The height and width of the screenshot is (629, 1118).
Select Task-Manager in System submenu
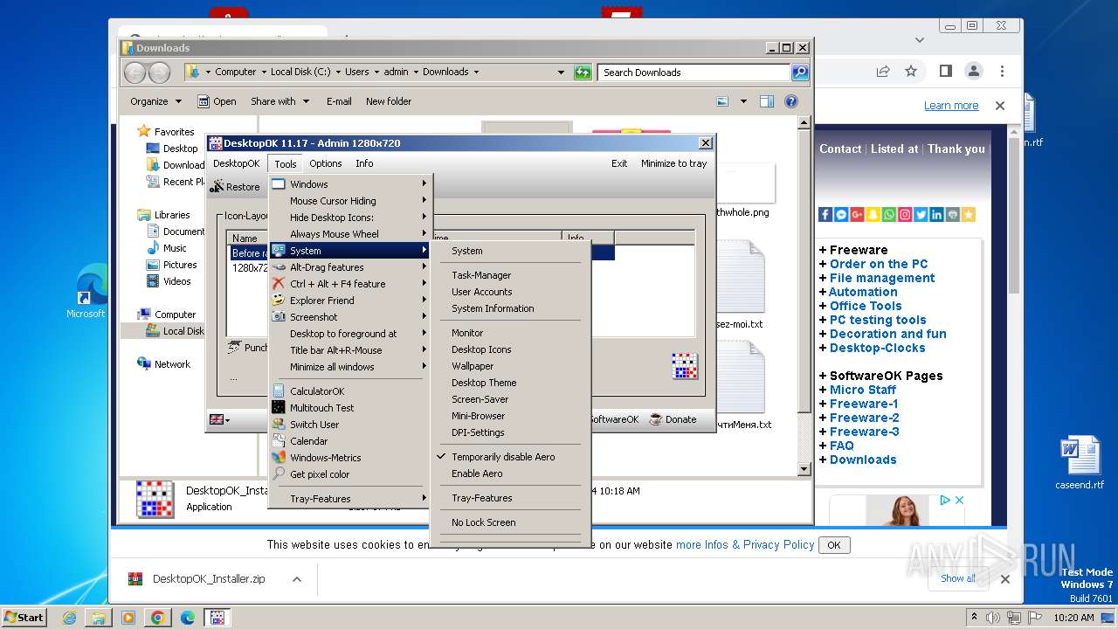[x=511, y=275]
